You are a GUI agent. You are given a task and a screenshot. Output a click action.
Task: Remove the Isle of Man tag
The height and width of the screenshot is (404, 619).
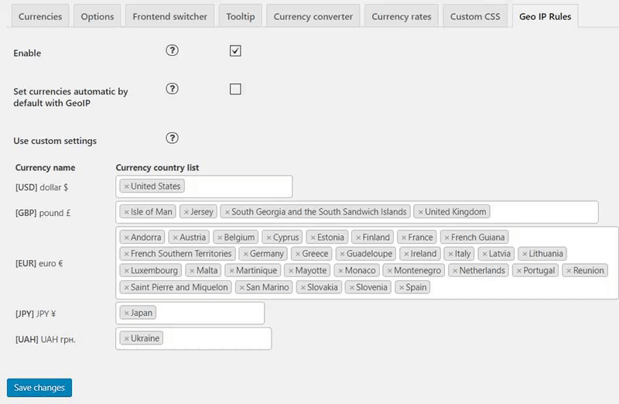pyautogui.click(x=126, y=212)
